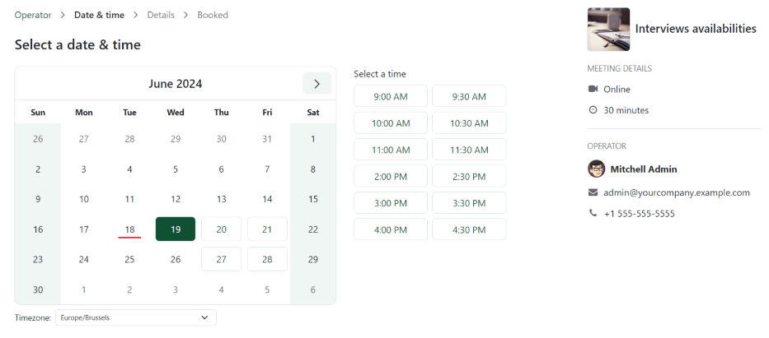The width and height of the screenshot is (769, 338).
Task: Select June 20 on the calendar
Action: [221, 229]
